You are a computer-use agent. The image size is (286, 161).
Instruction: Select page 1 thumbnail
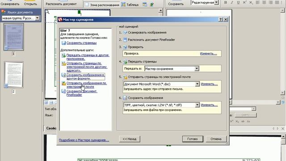pos(14,37)
